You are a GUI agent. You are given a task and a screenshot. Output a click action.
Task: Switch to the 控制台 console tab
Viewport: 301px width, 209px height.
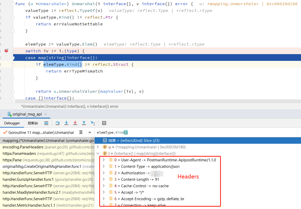click(x=32, y=123)
